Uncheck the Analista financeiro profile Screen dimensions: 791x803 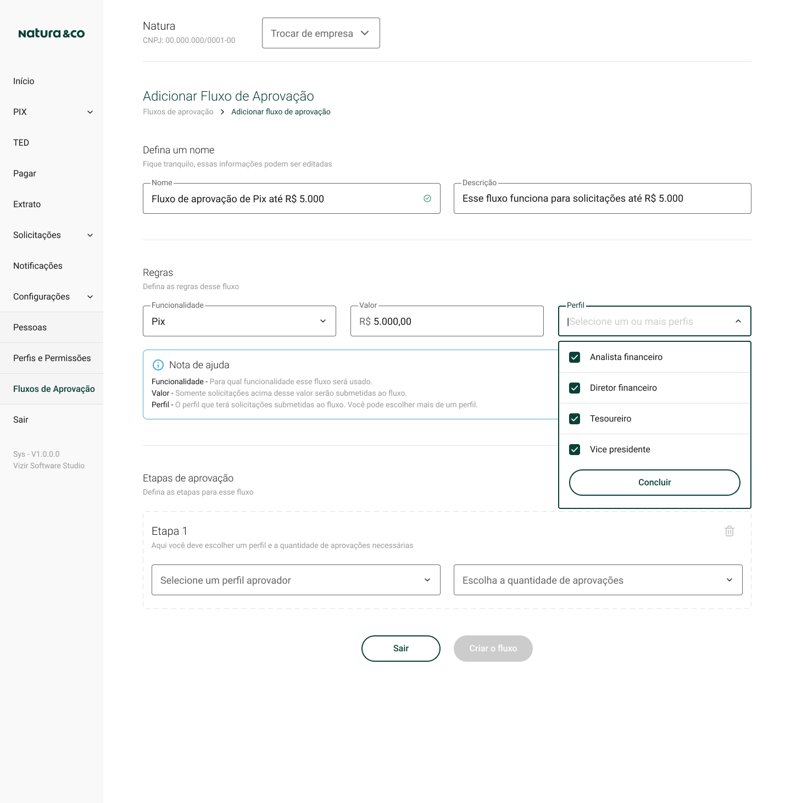575,357
